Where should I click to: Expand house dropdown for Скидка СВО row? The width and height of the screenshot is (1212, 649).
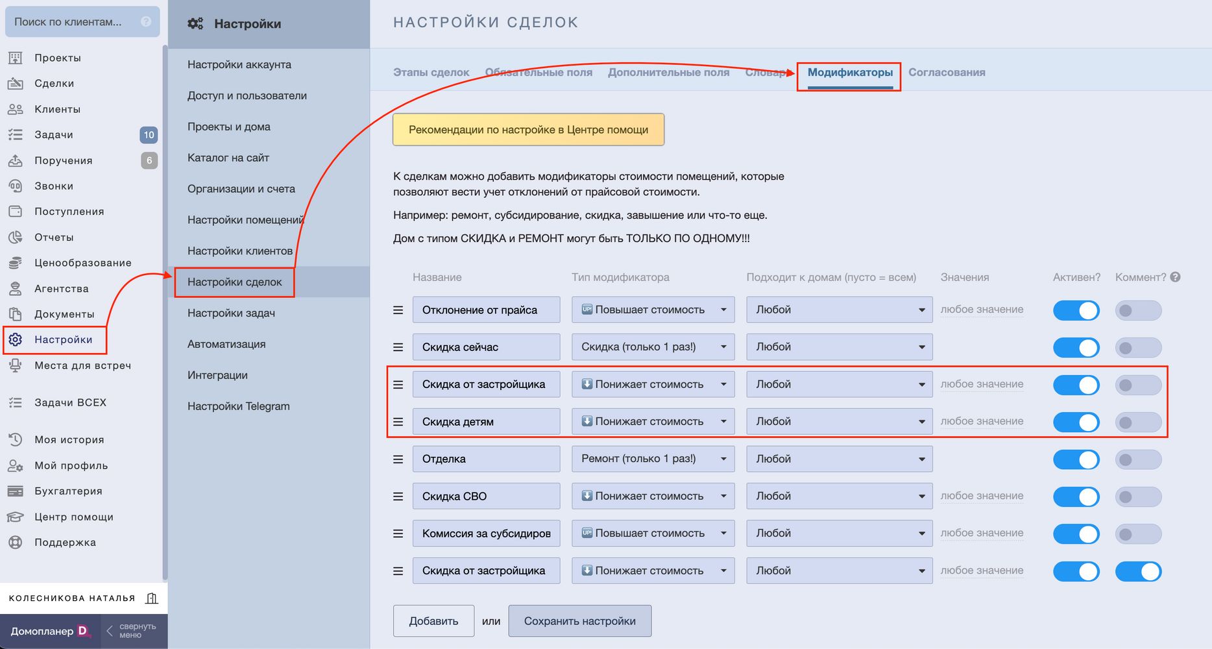[x=839, y=496]
